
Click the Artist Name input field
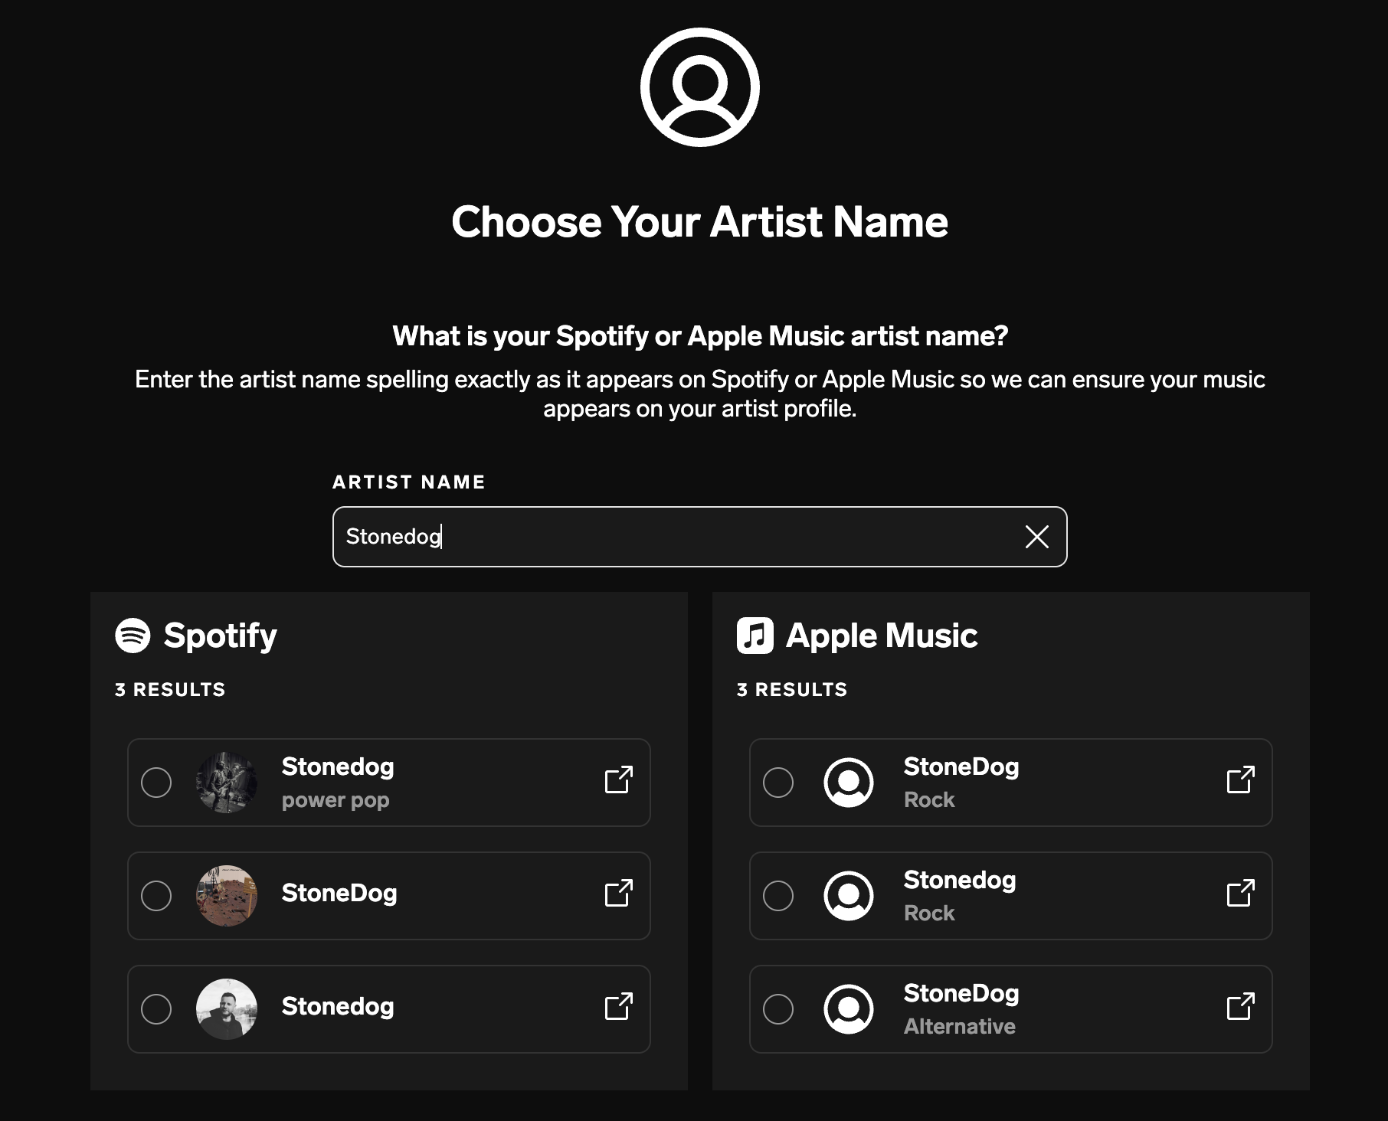point(699,537)
